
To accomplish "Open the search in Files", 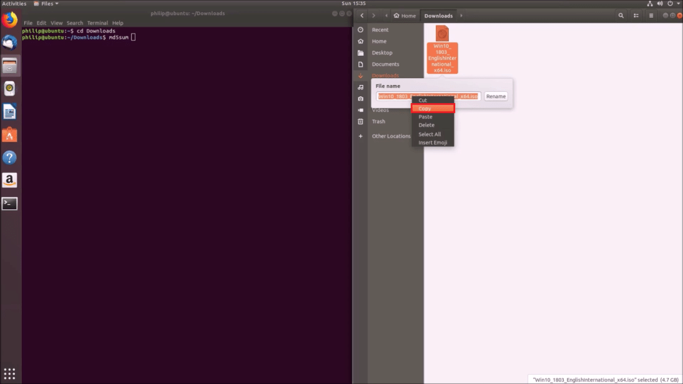I will pos(621,16).
